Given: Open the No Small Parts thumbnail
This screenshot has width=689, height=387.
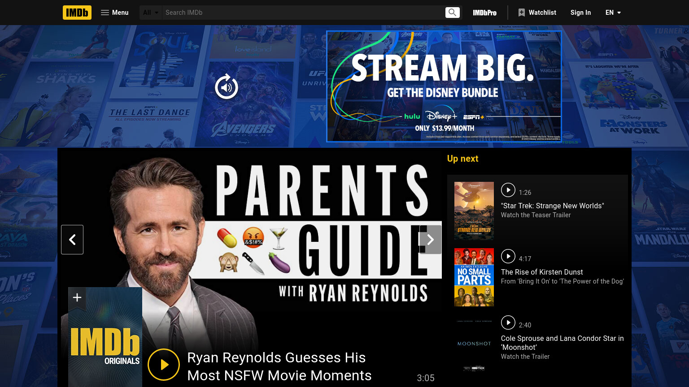Looking at the screenshot, I should (474, 277).
